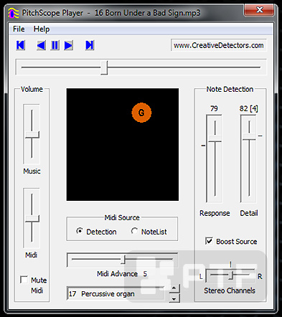
Task: Step instrument up with the spinner arrow
Action: tap(174, 288)
